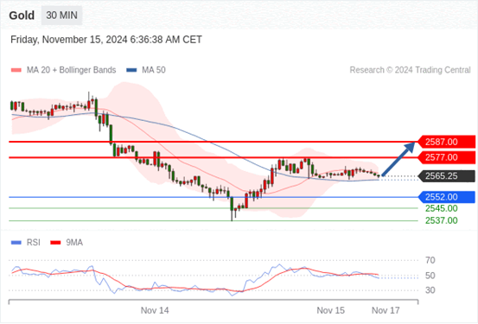The height and width of the screenshot is (324, 478).
Task: Click the Nov 15 date axis label
Action: (331, 310)
